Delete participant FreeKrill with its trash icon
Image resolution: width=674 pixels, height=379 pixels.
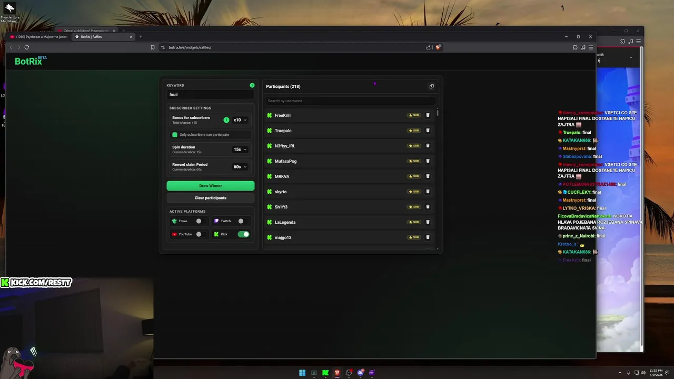coord(428,115)
